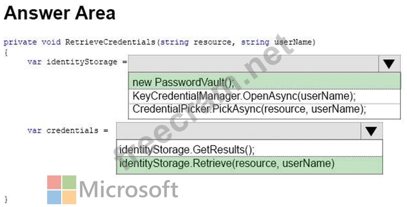Choose CredentialPicker.PickAsync(resource, userName) option
Viewport: 407px width, 207px height.
pos(264,110)
